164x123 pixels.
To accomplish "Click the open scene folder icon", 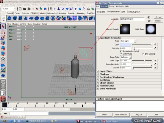I will click(x=24, y=9).
